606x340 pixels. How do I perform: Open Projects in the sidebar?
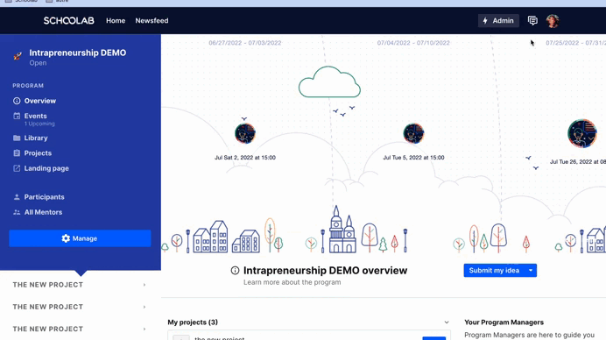[38, 152]
